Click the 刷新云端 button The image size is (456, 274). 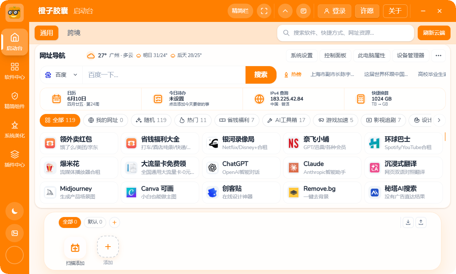point(434,33)
